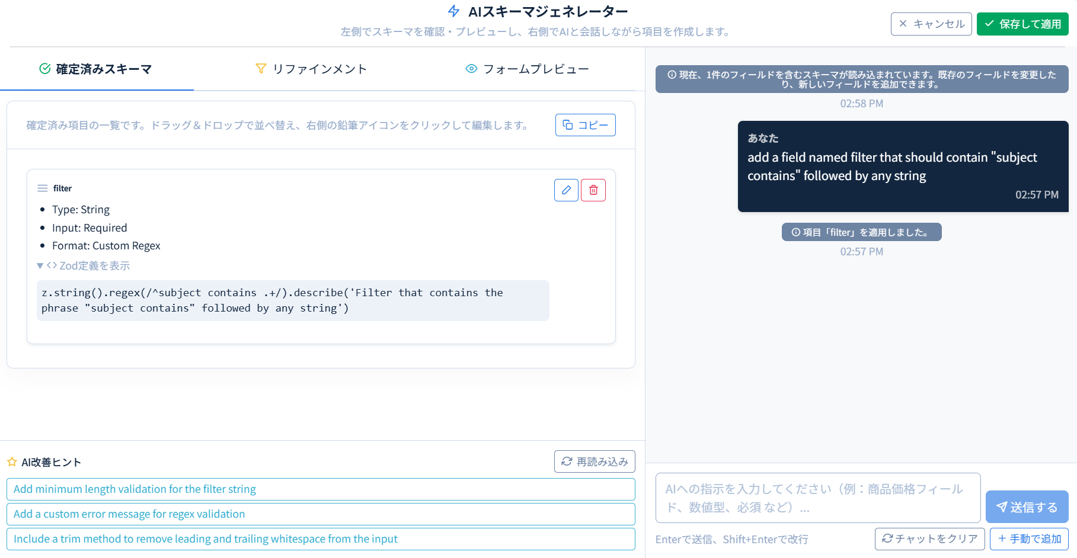
Task: Click the drag handle next to filter
Action: [x=42, y=188]
